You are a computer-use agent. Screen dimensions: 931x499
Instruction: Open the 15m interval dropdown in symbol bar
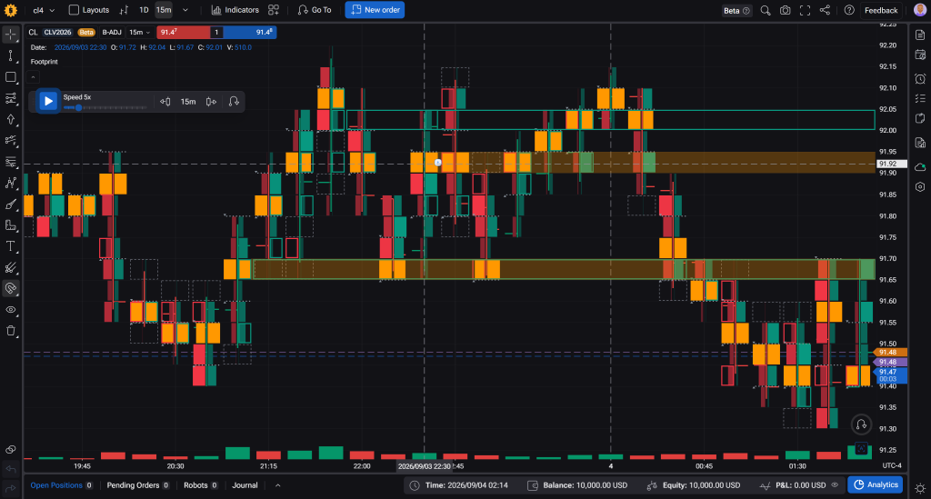(x=139, y=32)
